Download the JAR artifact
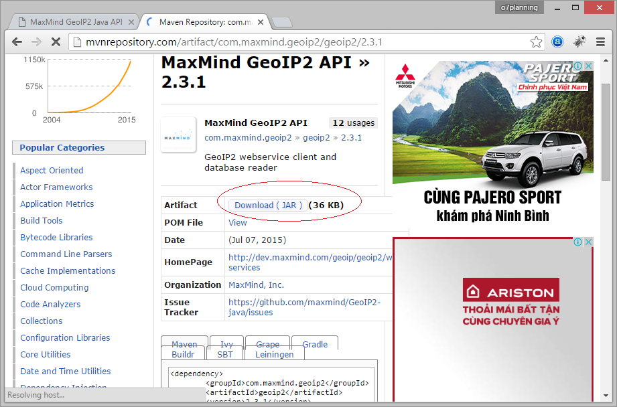The height and width of the screenshot is (407, 617). click(268, 206)
